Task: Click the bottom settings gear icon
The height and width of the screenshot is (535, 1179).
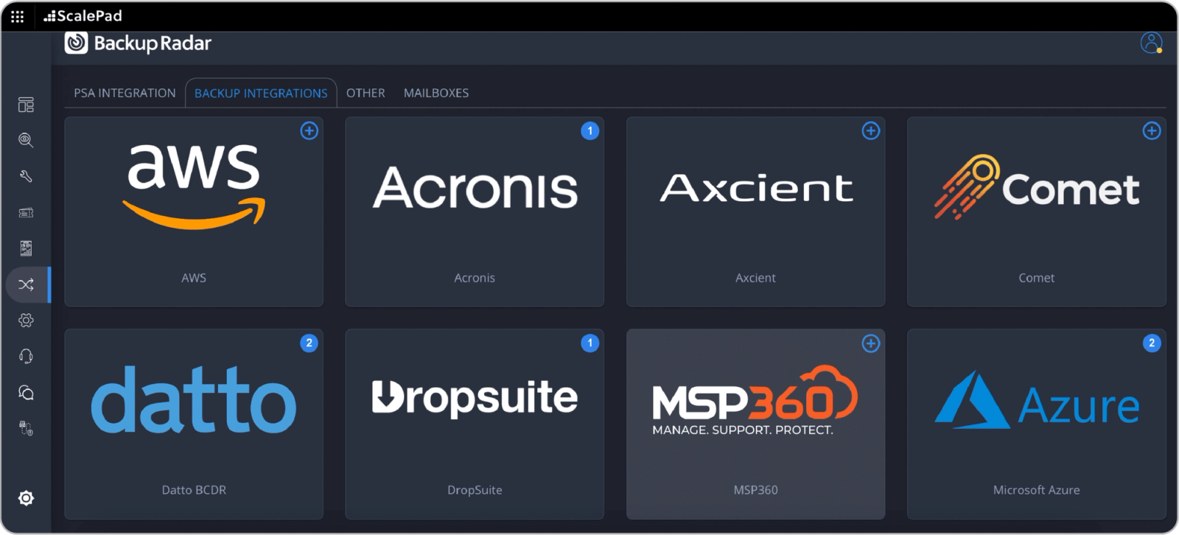Action: pyautogui.click(x=26, y=498)
